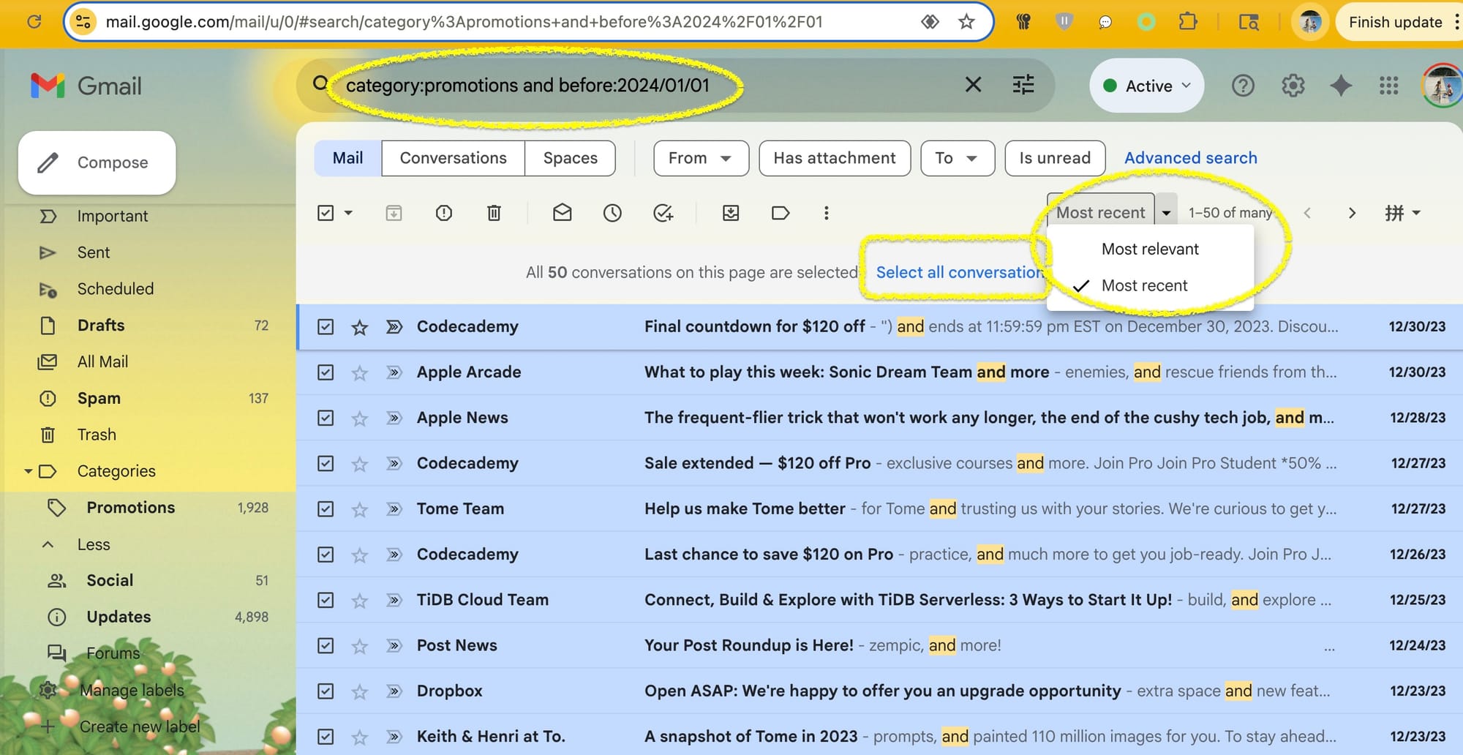The width and height of the screenshot is (1463, 755).
Task: Click Manage labels in the sidebar
Action: click(x=132, y=690)
